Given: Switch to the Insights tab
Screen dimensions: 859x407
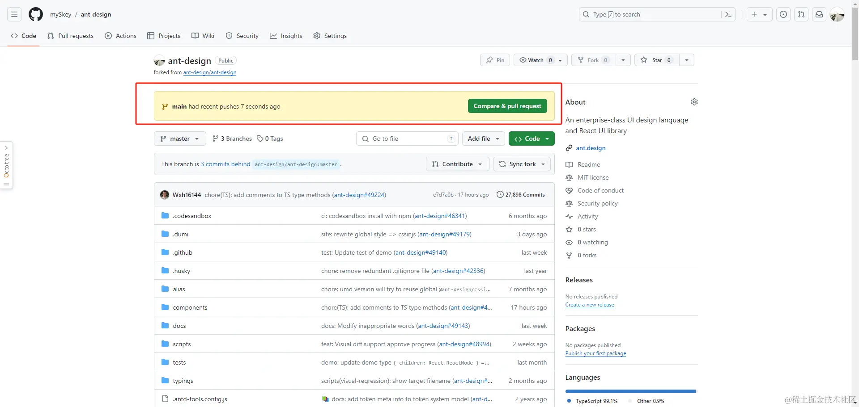Looking at the screenshot, I should point(286,36).
